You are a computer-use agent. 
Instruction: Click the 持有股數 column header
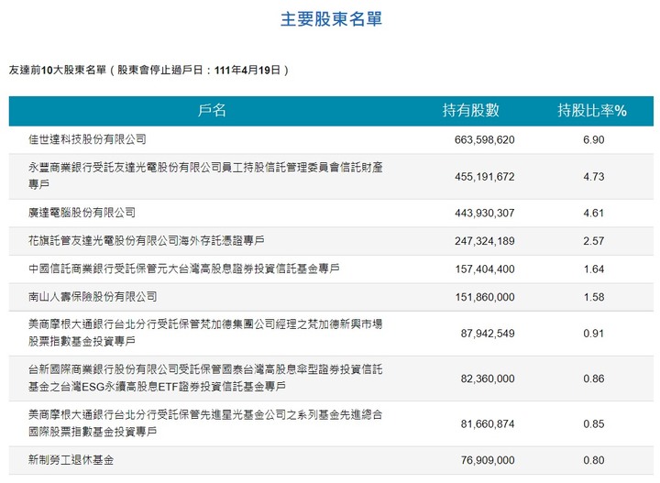click(x=470, y=110)
